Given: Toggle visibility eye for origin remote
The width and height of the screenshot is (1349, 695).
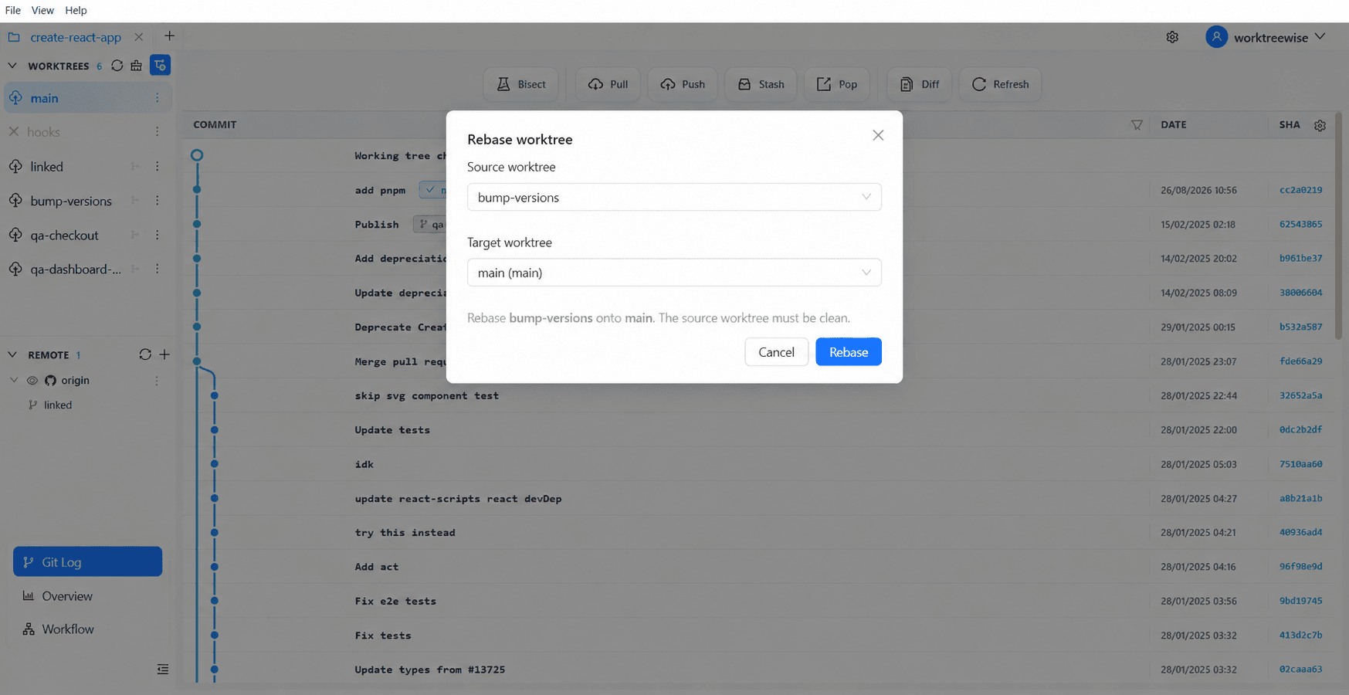Looking at the screenshot, I should (x=32, y=381).
